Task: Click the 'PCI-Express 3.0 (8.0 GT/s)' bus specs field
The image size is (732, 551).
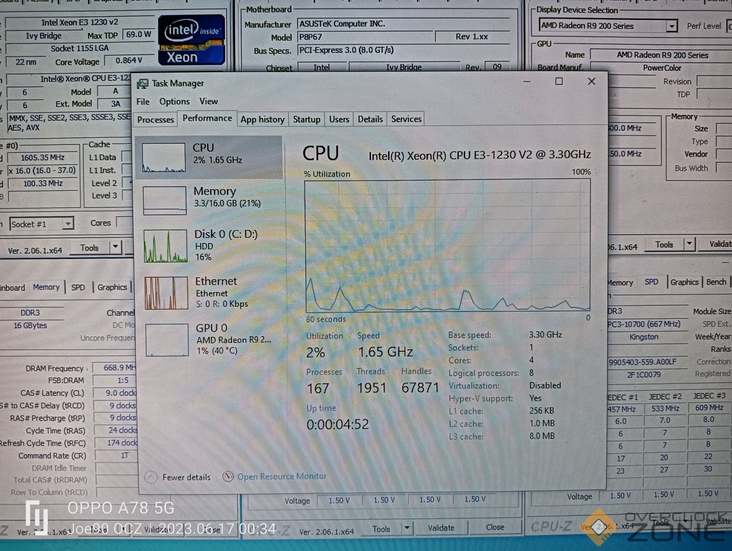Action: pyautogui.click(x=403, y=50)
